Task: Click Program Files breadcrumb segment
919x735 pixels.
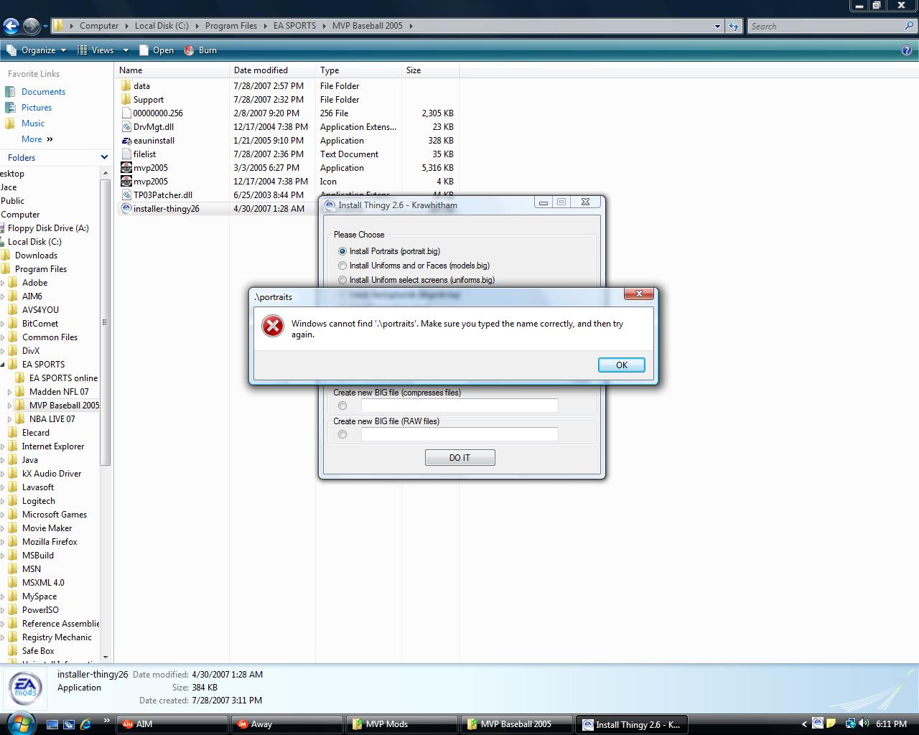Action: point(230,26)
